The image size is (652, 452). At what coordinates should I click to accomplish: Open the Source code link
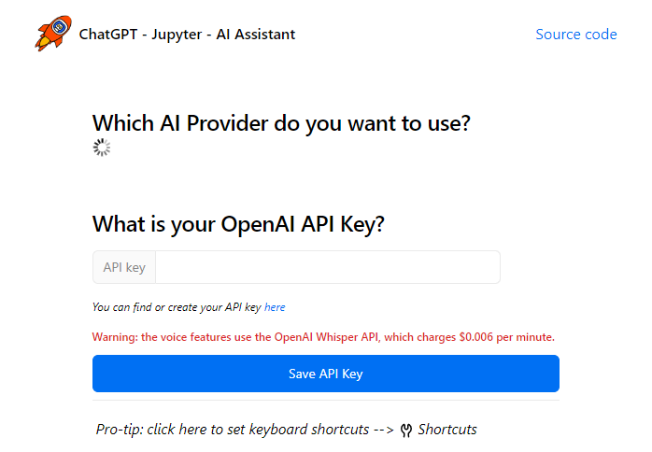[x=575, y=35]
